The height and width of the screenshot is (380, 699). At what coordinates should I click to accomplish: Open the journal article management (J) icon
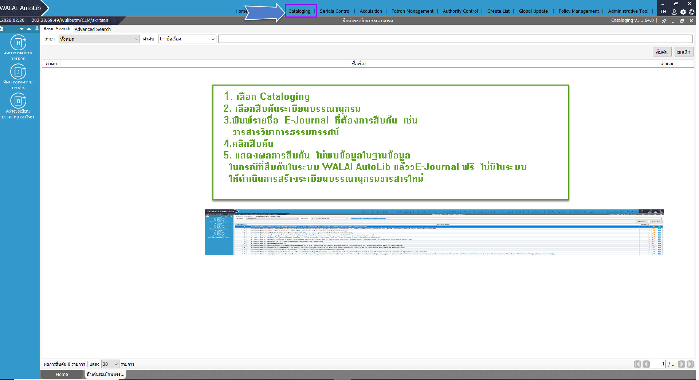pos(18,72)
